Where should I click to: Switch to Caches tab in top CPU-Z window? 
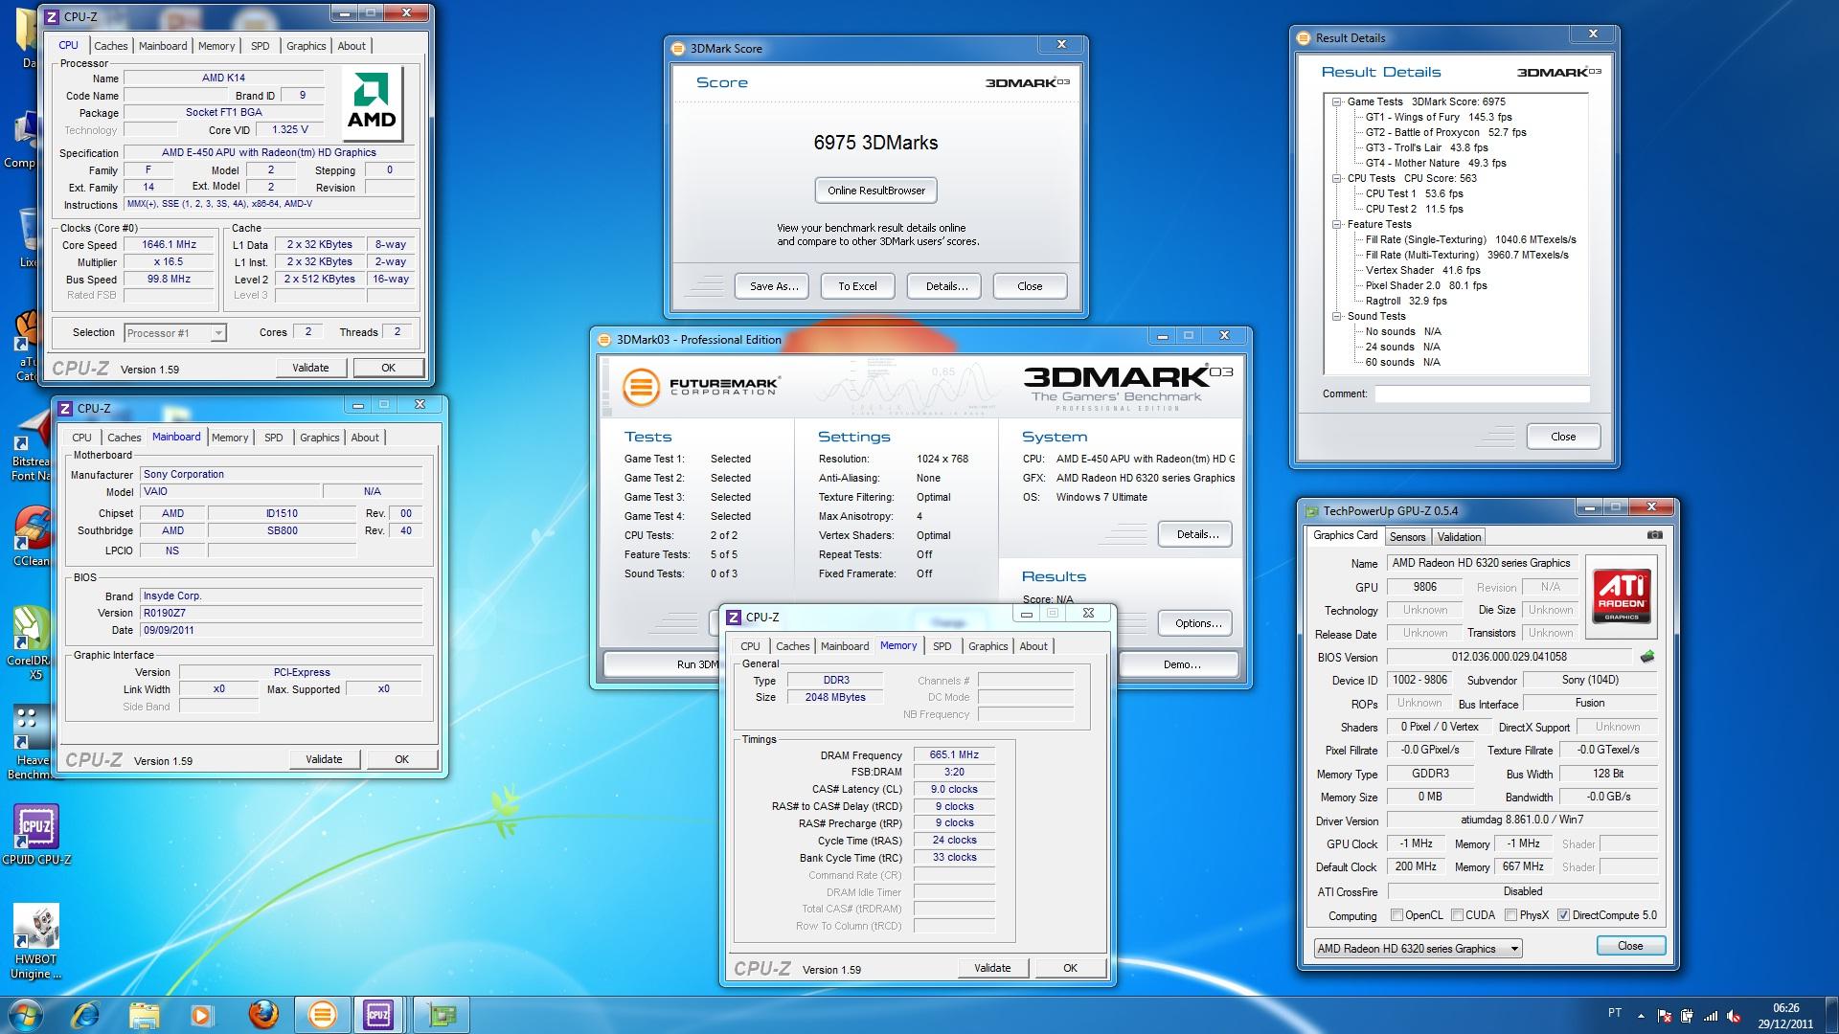tap(111, 46)
